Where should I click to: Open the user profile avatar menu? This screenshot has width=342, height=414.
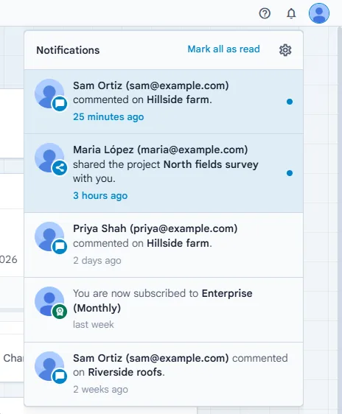pos(319,13)
